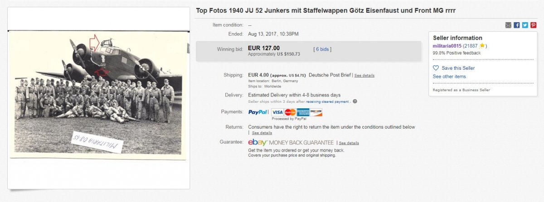
Task: Open shipping See details link
Action: 364,75
